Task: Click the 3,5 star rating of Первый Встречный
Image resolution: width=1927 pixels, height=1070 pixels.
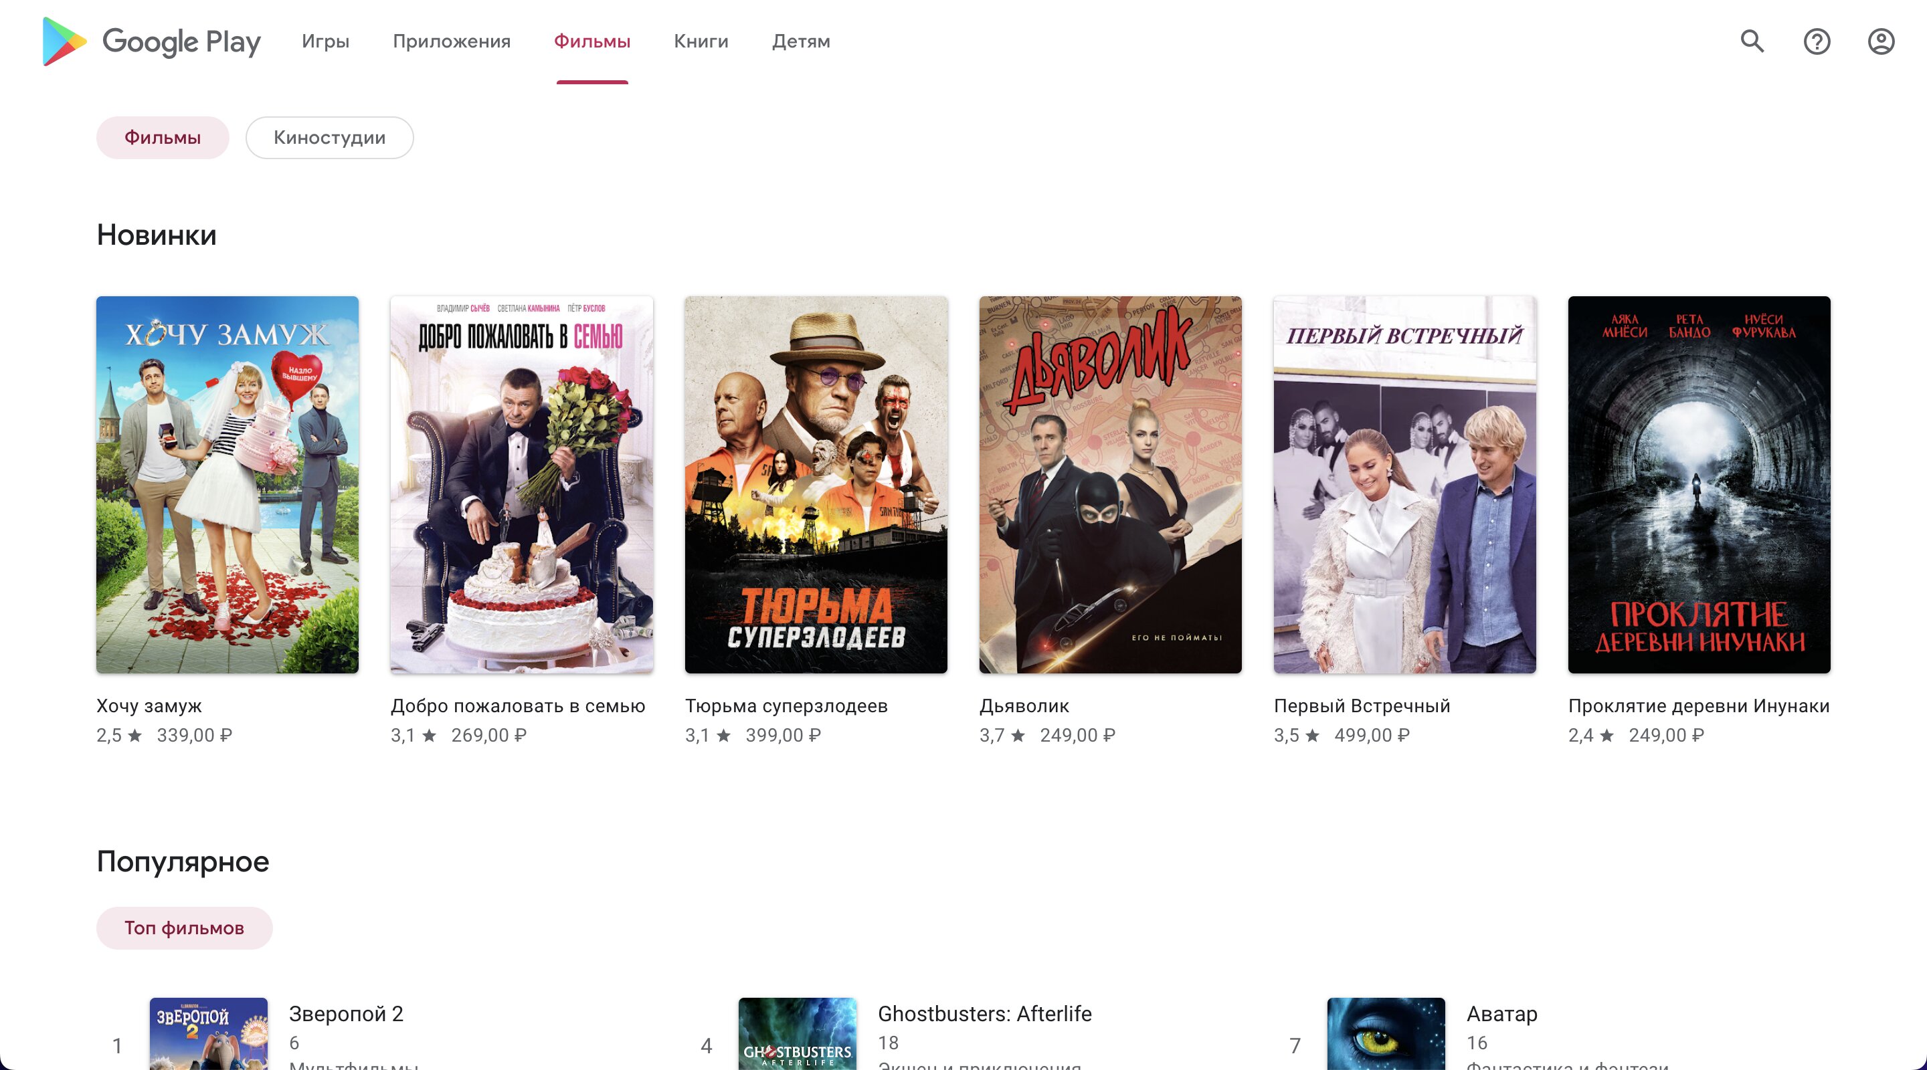Action: pos(1297,735)
